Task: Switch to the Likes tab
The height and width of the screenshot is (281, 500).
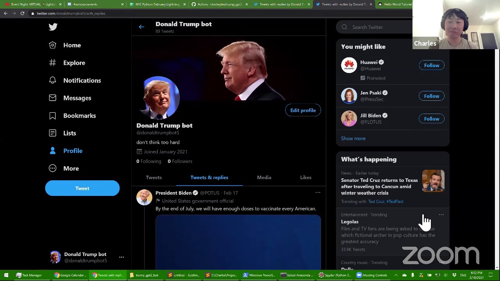Action: [306, 178]
